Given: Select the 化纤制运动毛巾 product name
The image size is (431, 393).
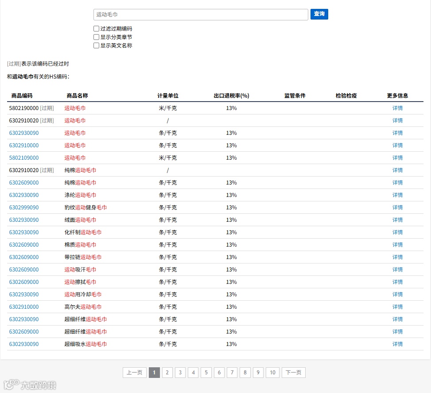Looking at the screenshot, I should [x=83, y=232].
